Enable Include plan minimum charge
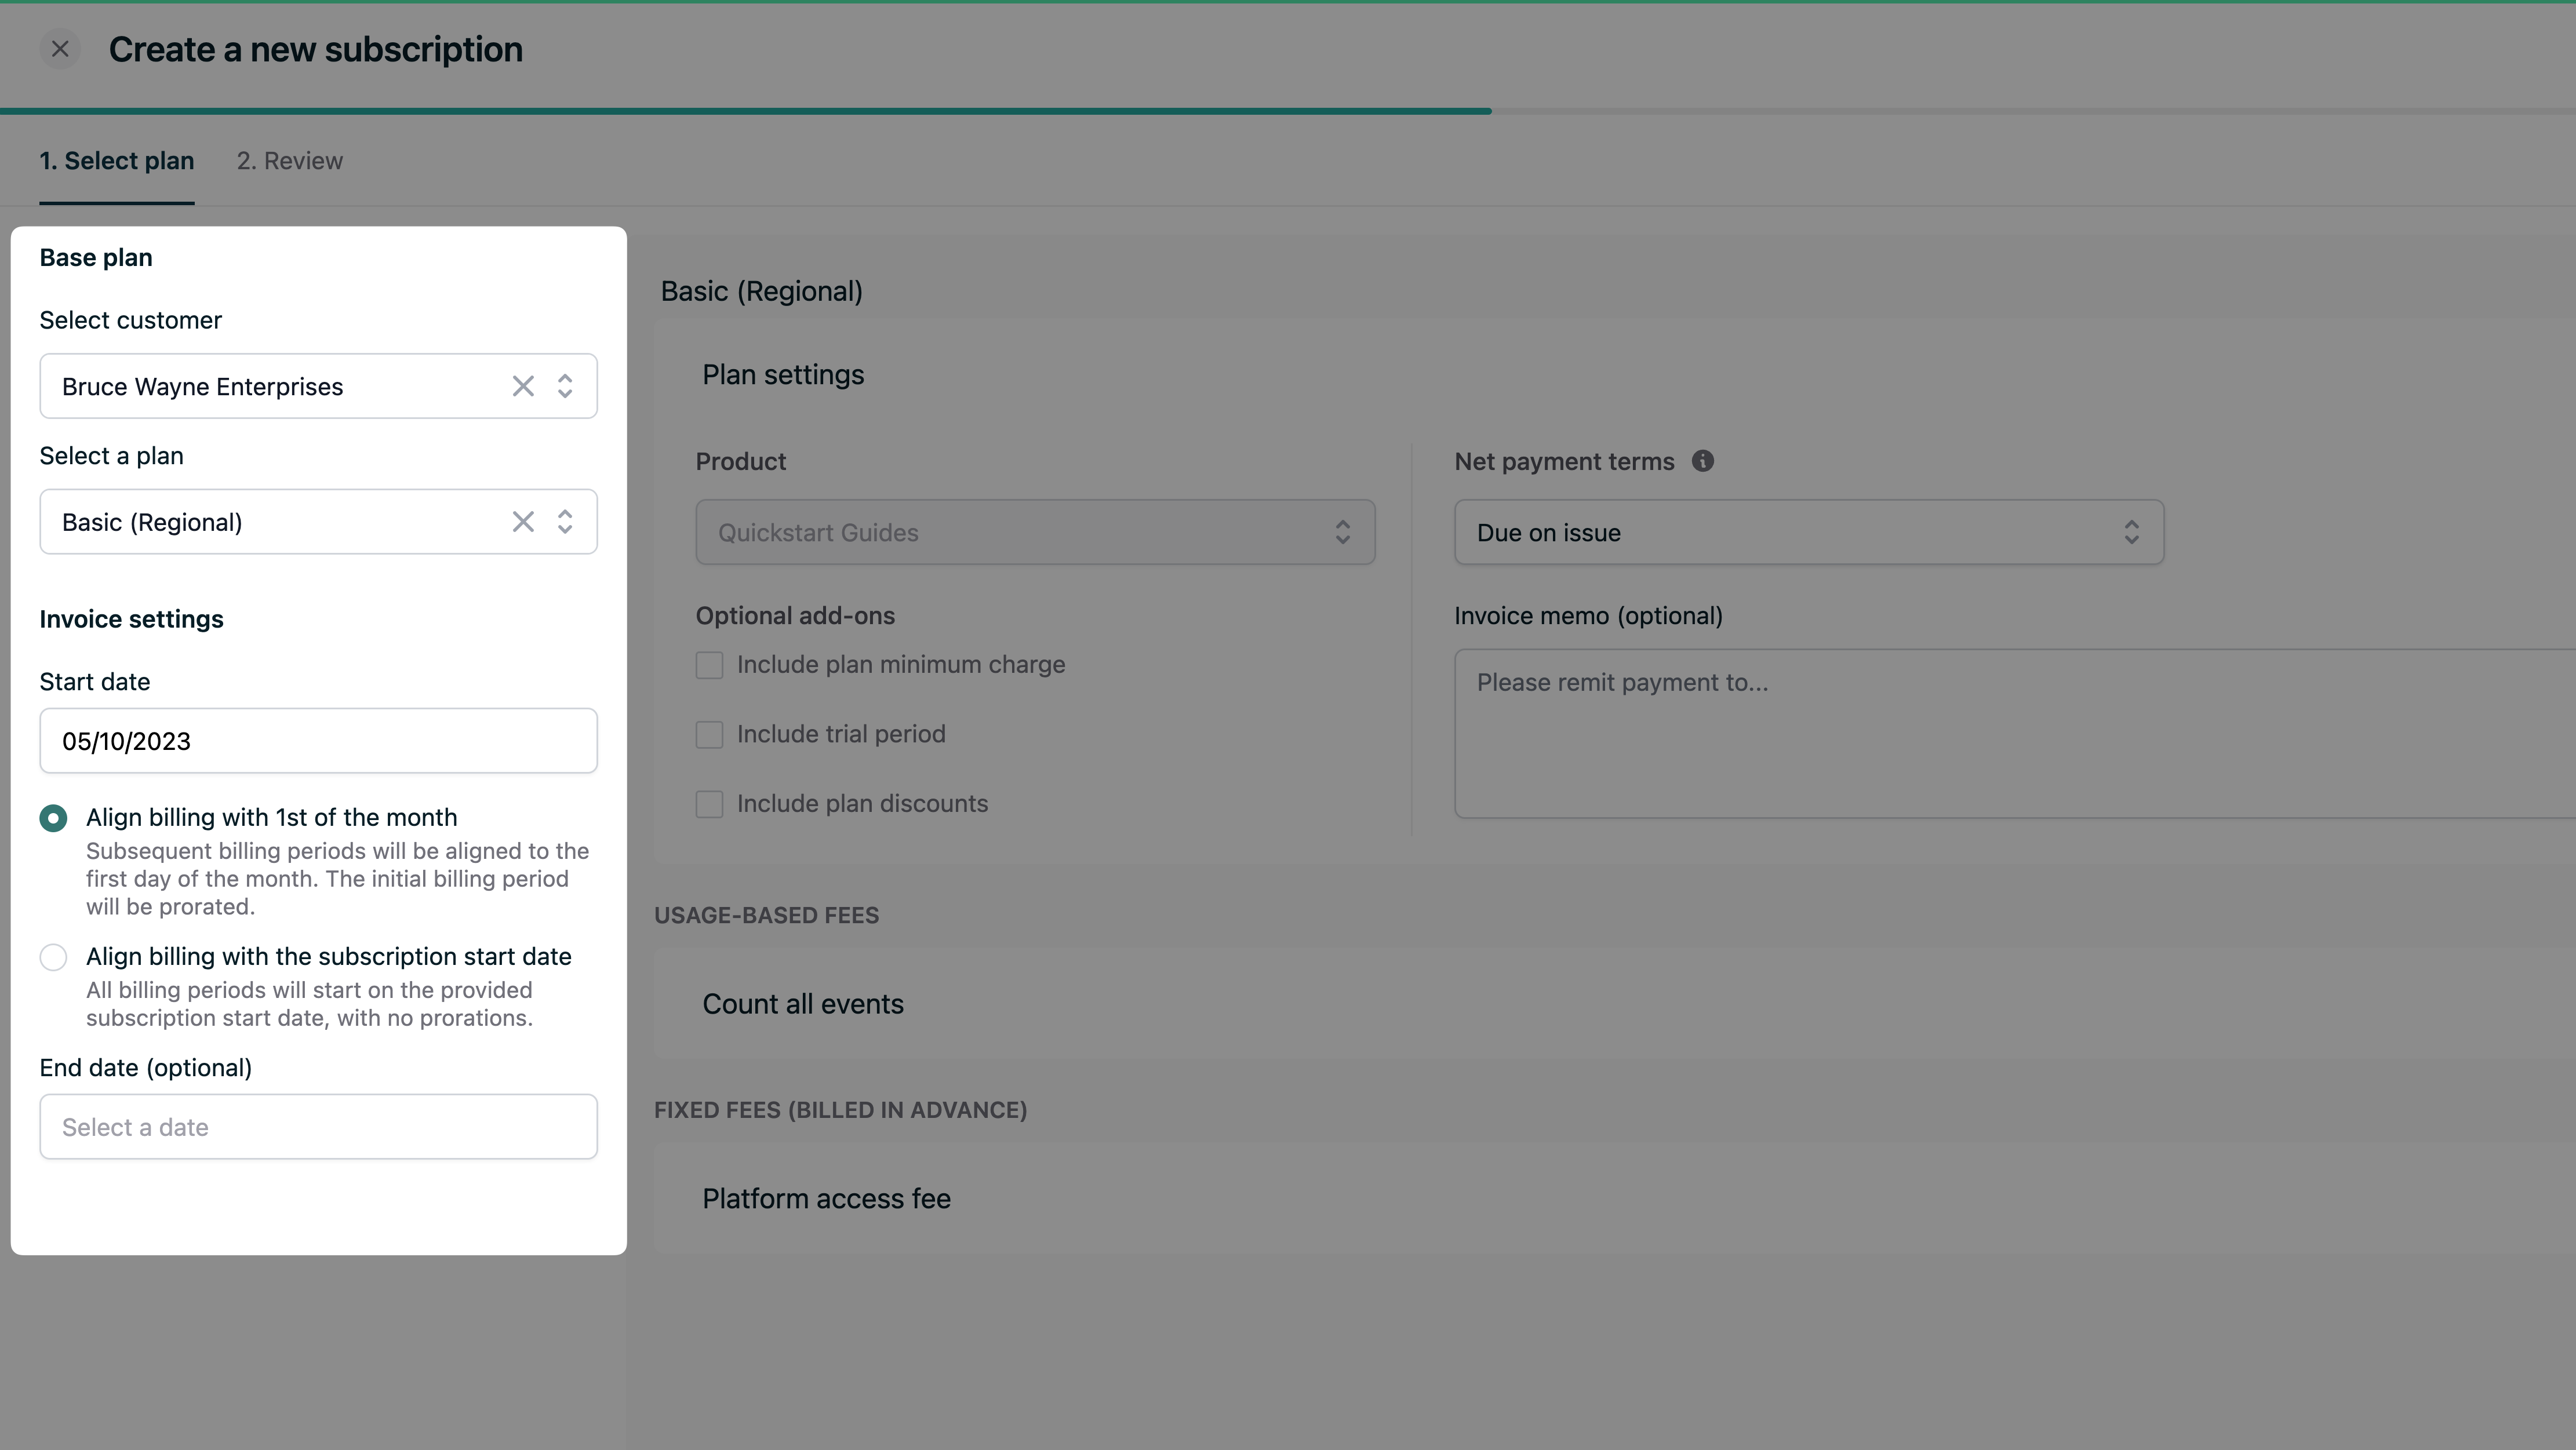The height and width of the screenshot is (1450, 2576). point(709,665)
